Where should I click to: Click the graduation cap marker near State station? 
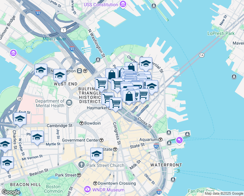pos(97,155)
